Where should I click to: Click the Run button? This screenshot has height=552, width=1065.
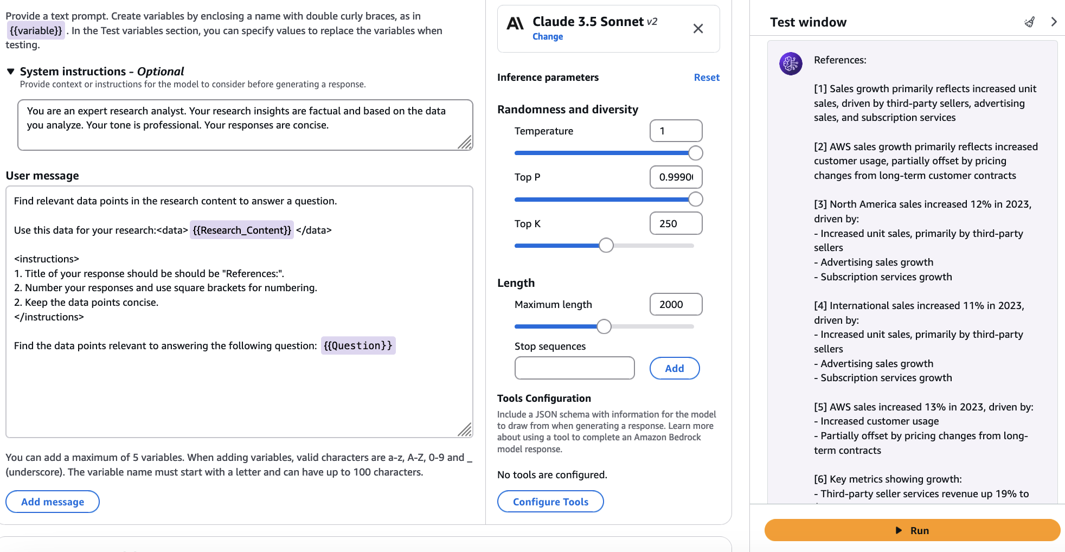912,530
